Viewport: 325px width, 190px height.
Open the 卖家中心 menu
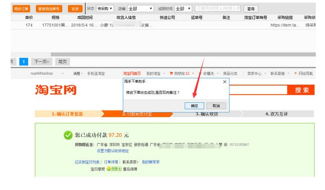(256, 73)
